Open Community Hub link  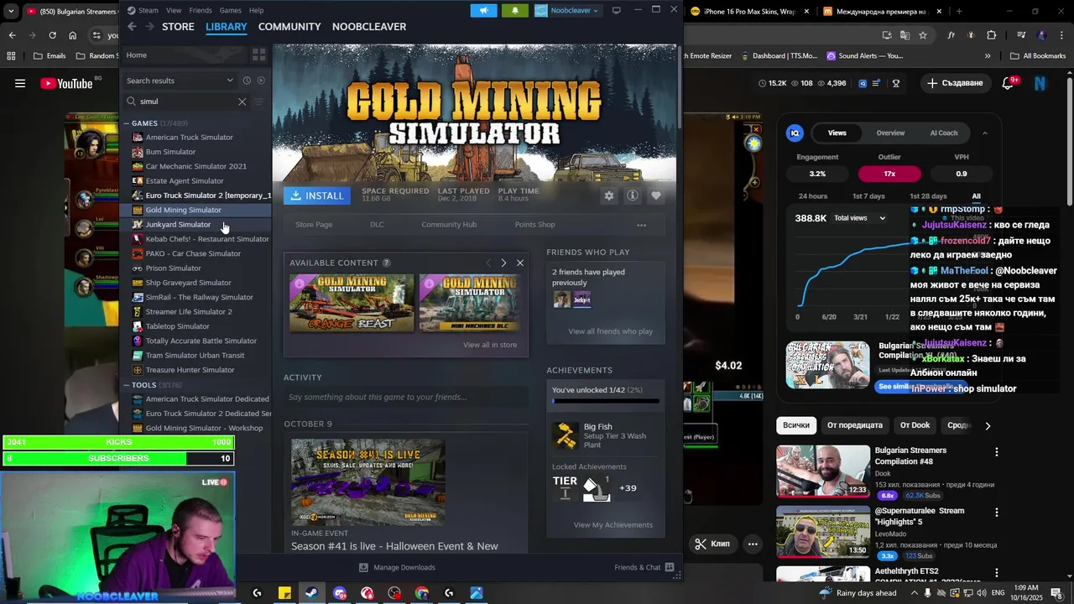click(x=449, y=225)
